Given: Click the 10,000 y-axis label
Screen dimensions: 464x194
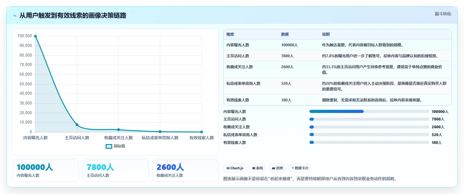Looking at the screenshot, I should 26,122.
